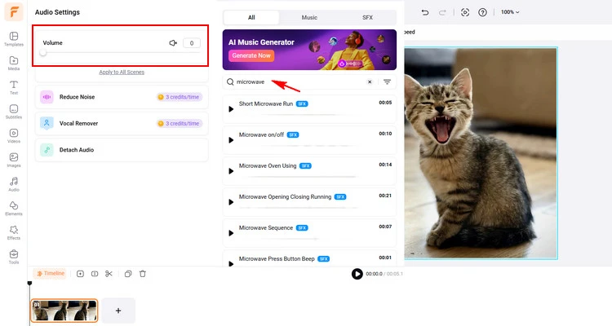Open the help question mark icon
This screenshot has height=326, width=612.
click(x=483, y=12)
